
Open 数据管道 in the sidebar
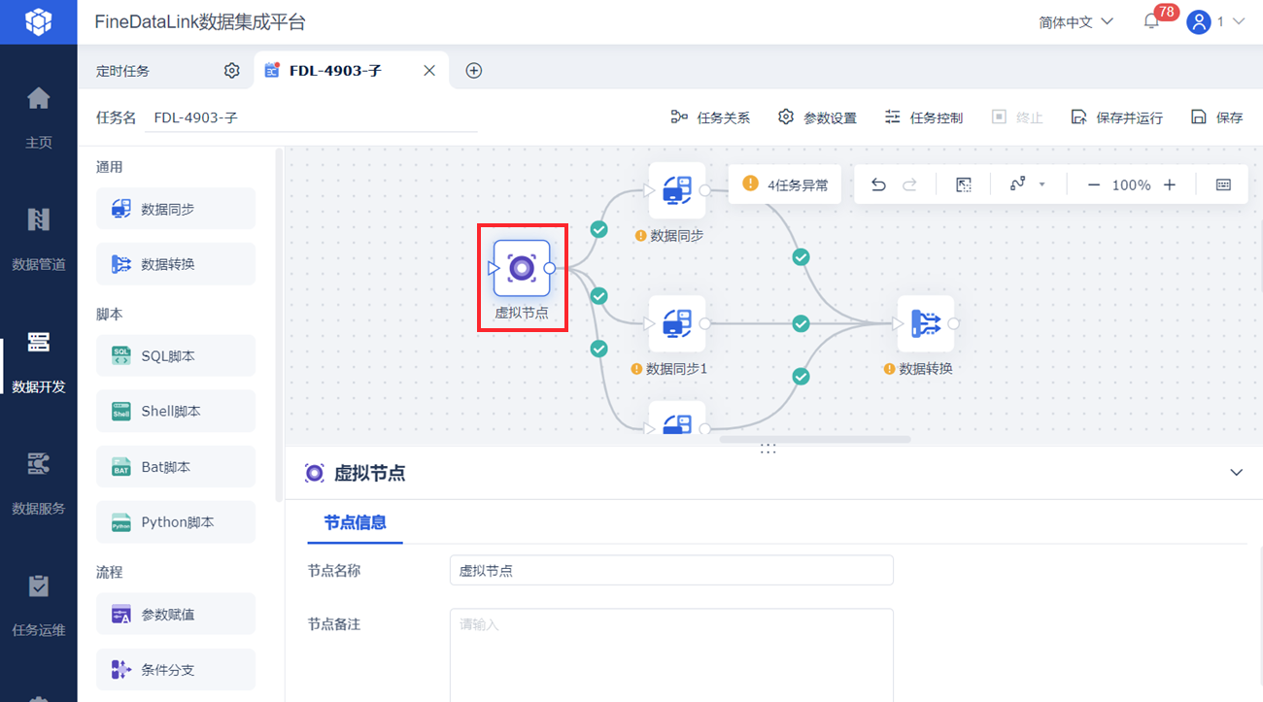(39, 238)
